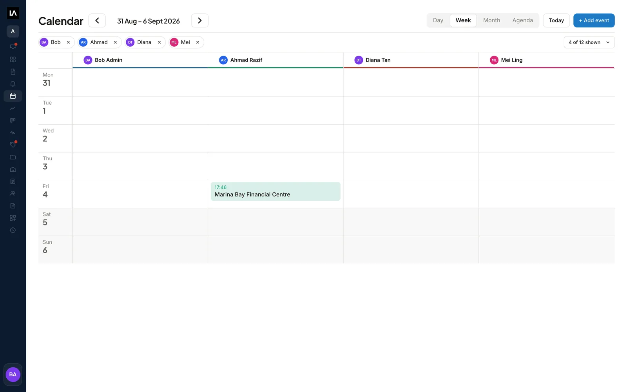
Task: Switch to Agenda view
Action: pos(522,20)
